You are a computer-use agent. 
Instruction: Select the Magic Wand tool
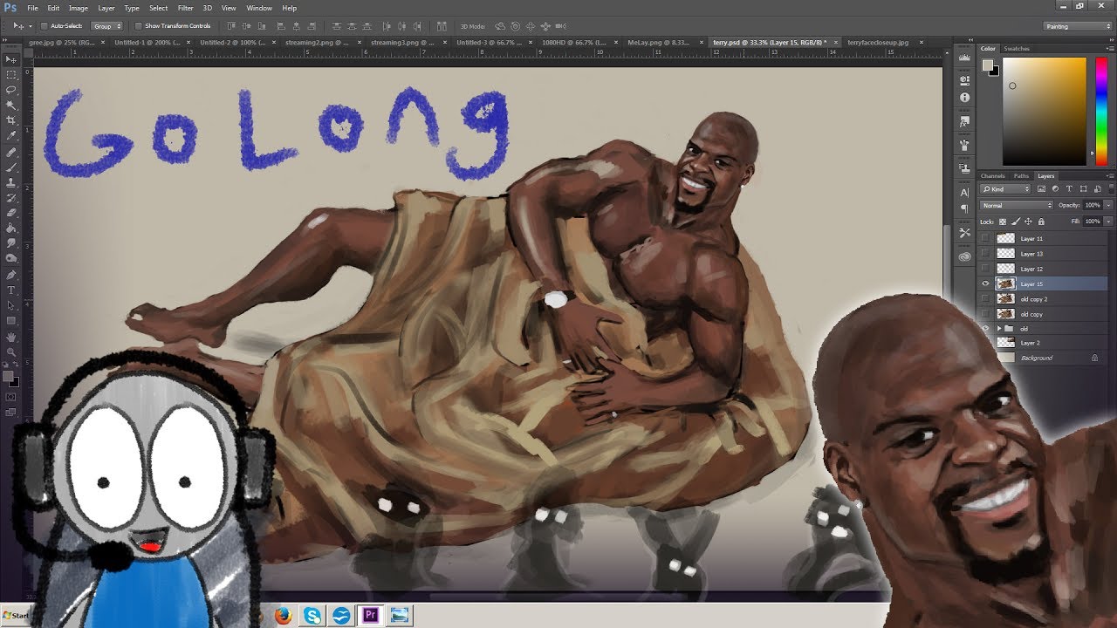[x=11, y=105]
